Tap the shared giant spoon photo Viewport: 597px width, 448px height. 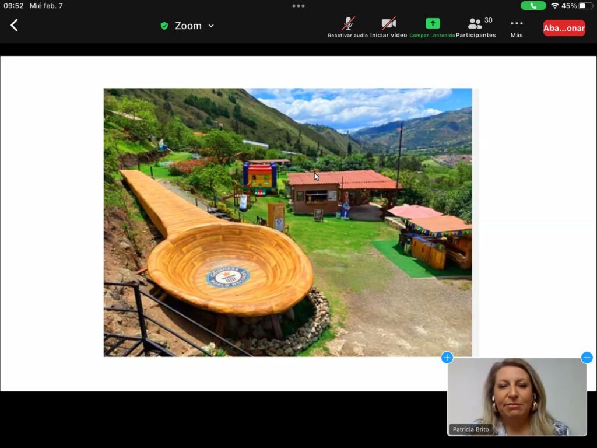(x=287, y=222)
